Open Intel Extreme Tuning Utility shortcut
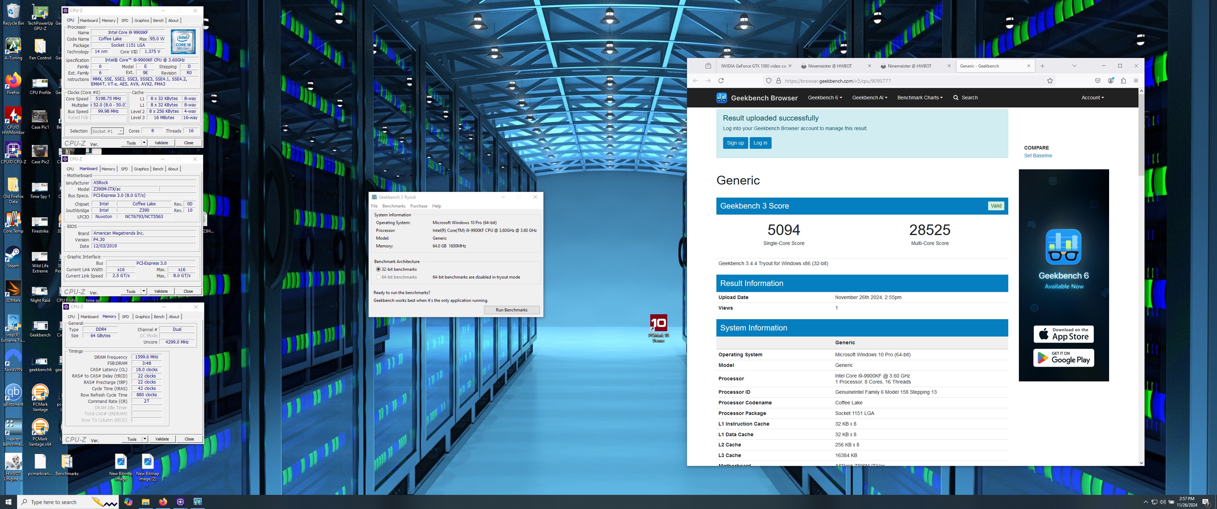This screenshot has height=509, width=1217. 13,329
